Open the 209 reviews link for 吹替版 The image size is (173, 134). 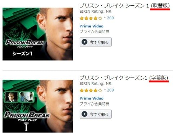coord(110,18)
